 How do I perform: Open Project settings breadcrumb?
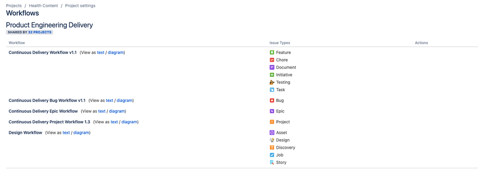point(80,5)
